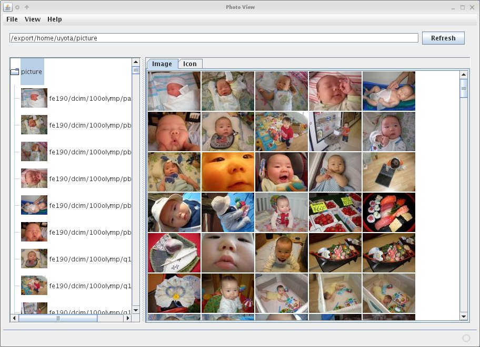
Task: Click the Java application window icon
Action: (8, 7)
